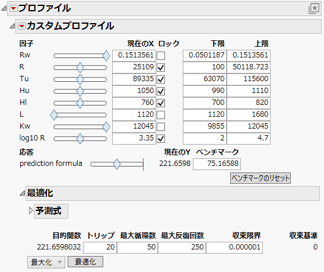Uncheck the lock checkbox for Hu
The height and width of the screenshot is (272, 324).
pyautogui.click(x=161, y=91)
